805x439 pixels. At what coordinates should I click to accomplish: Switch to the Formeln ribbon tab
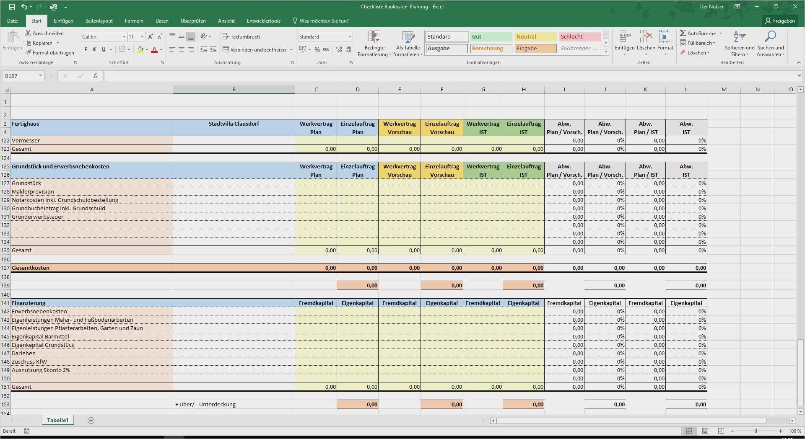coord(134,21)
